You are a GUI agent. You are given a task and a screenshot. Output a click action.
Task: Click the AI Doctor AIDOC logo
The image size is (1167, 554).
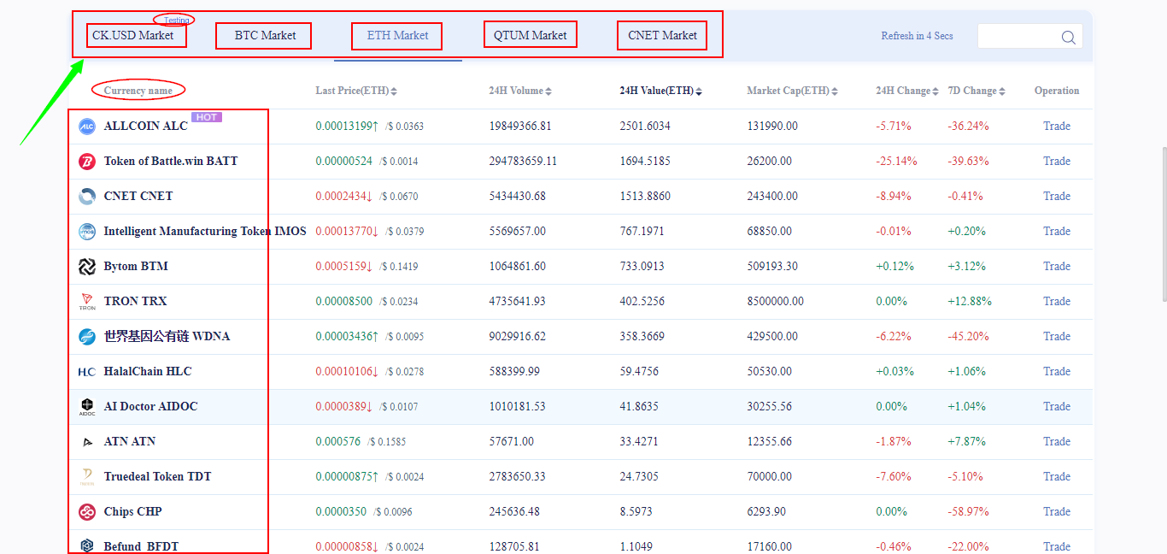[87, 407]
